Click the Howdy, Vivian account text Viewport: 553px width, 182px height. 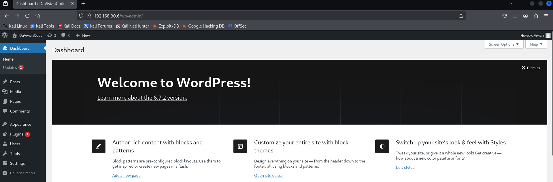pos(532,35)
